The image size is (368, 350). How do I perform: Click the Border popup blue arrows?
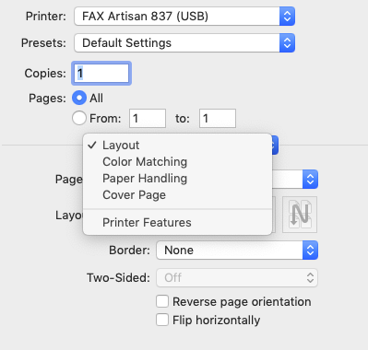click(x=310, y=251)
